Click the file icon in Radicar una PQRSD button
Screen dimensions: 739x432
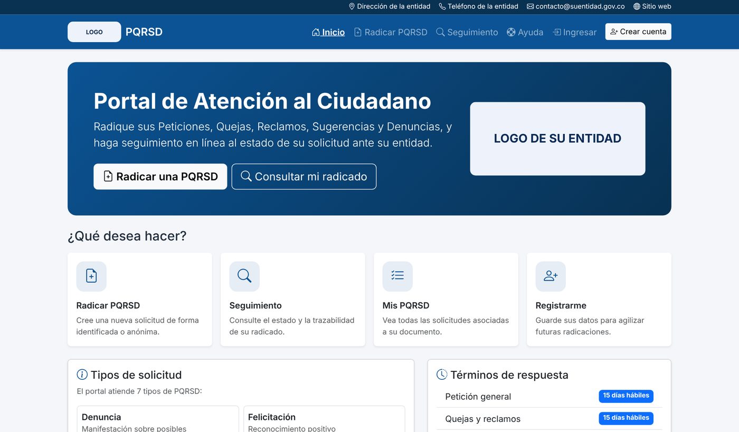[x=108, y=176]
